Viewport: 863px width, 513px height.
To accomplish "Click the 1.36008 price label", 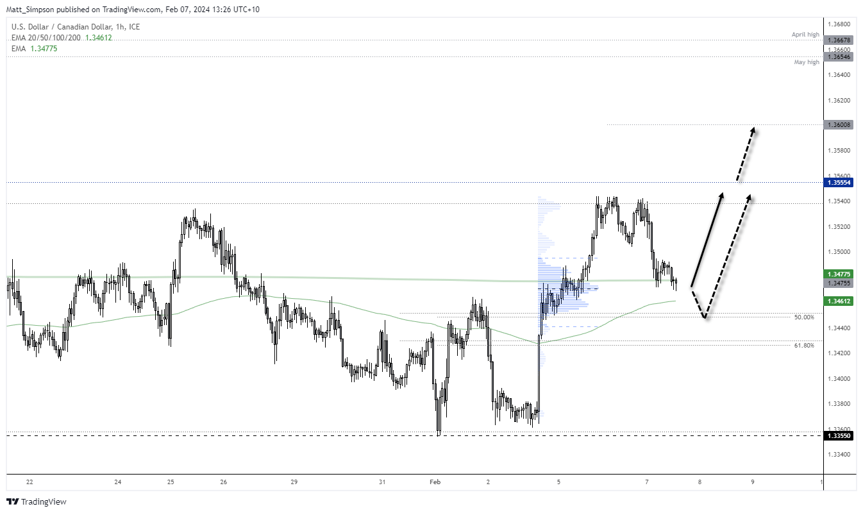I will [839, 125].
